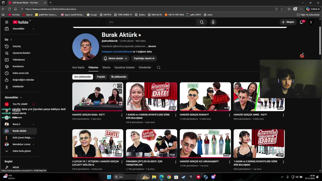Add first video to queue
The height and width of the screenshot is (181, 322).
pos(120,92)
